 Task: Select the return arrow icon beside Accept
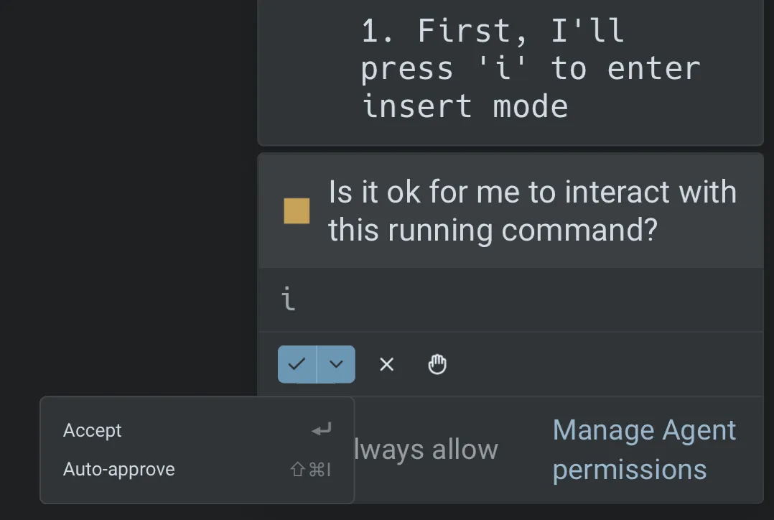(320, 430)
